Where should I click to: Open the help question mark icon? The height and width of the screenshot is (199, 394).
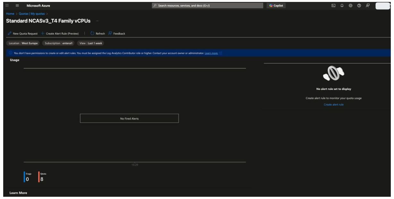359,5
